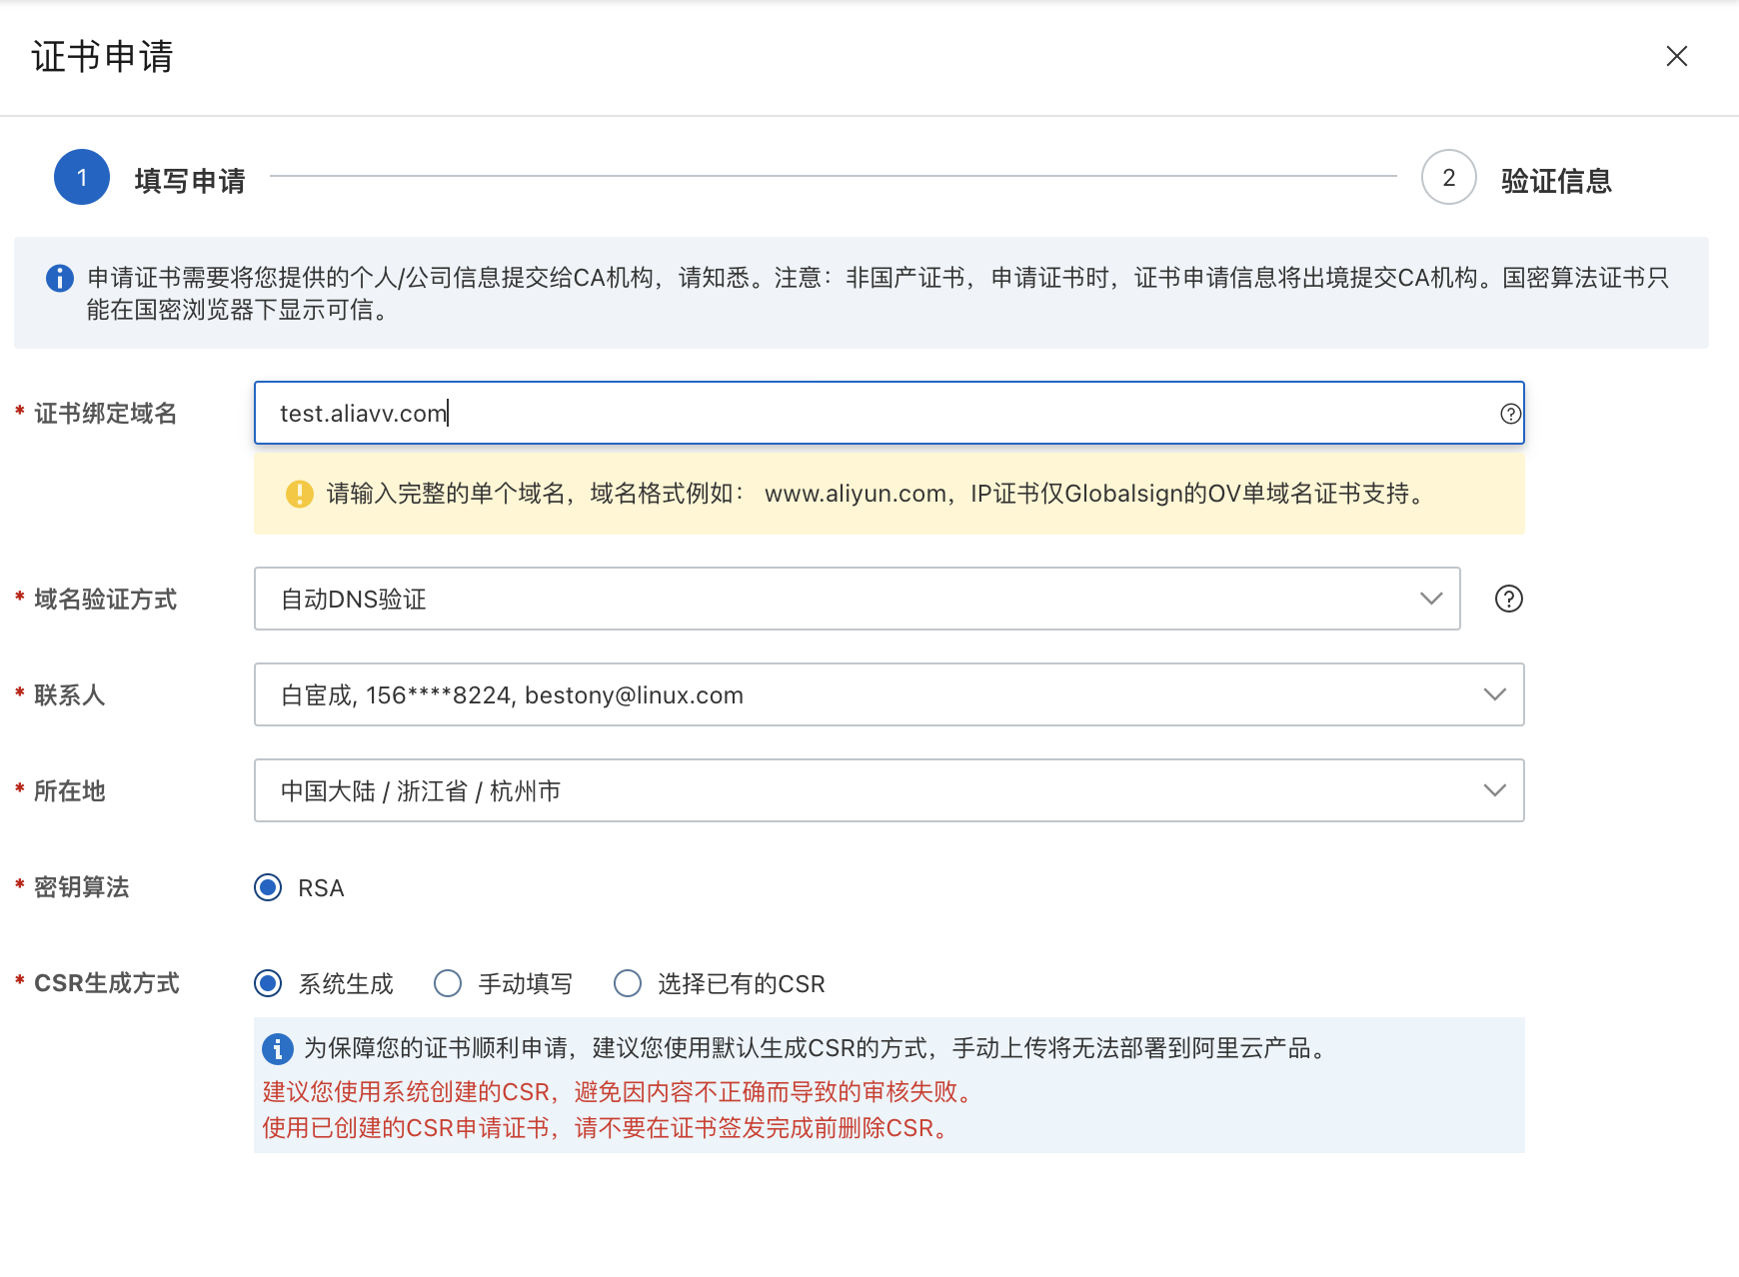Select 系统生成 CSR option
Image resolution: width=1739 pixels, height=1277 pixels.
[x=268, y=983]
